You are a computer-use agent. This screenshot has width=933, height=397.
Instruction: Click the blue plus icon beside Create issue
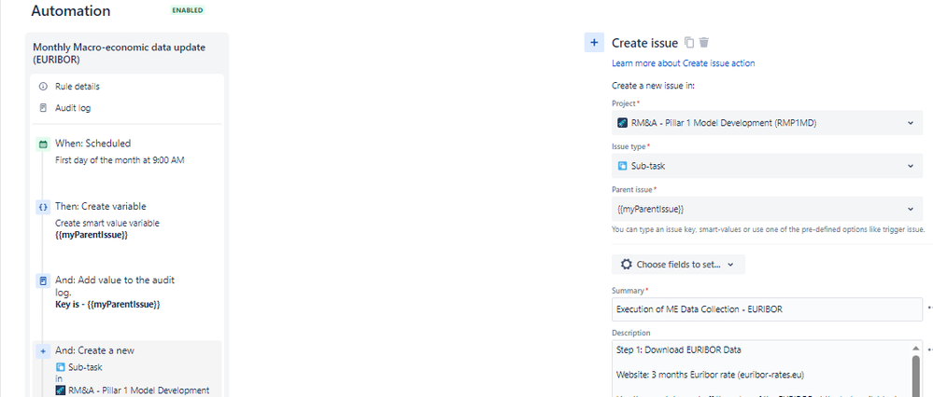coord(594,43)
